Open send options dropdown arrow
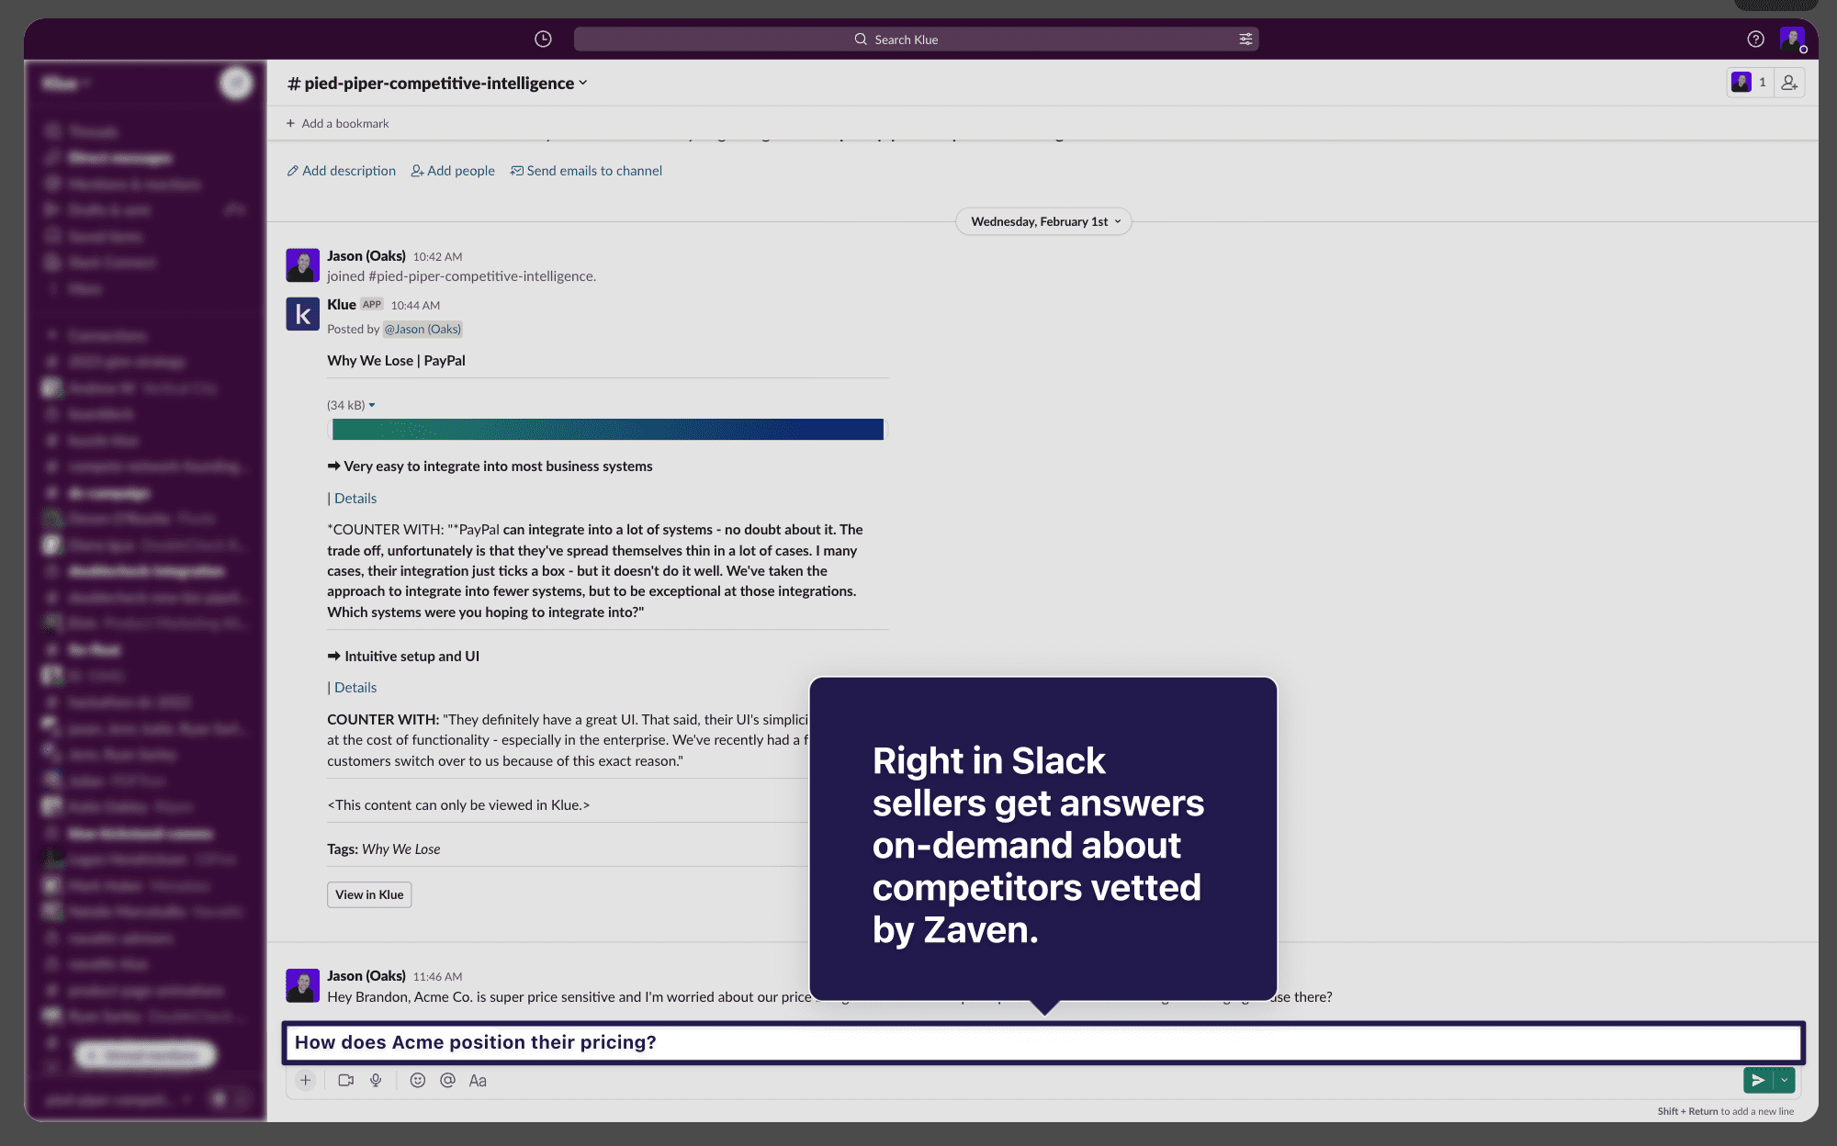This screenshot has width=1837, height=1146. tap(1785, 1080)
